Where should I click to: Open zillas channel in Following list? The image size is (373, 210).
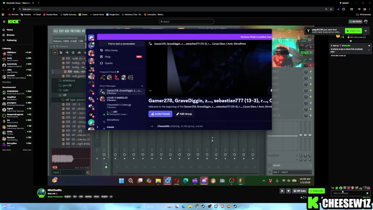point(17,71)
